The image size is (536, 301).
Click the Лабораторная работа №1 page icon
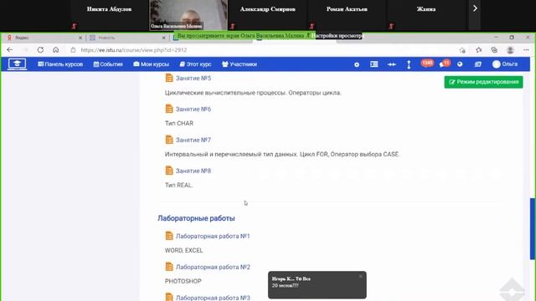[169, 236]
